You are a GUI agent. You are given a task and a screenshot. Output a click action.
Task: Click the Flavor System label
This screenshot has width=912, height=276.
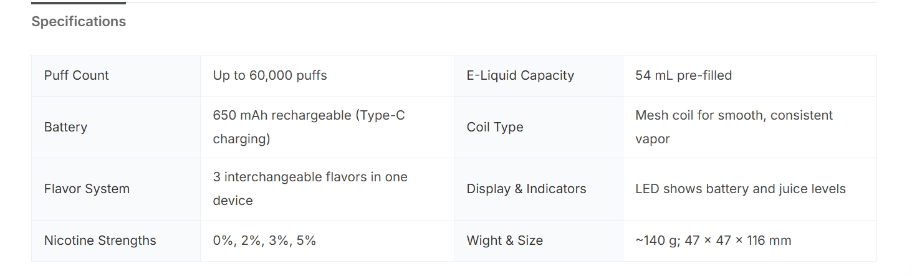click(87, 189)
